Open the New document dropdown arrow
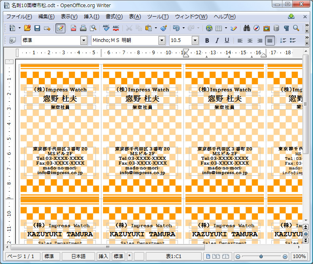Image resolution: width=313 pixels, height=264 pixels. [19, 28]
